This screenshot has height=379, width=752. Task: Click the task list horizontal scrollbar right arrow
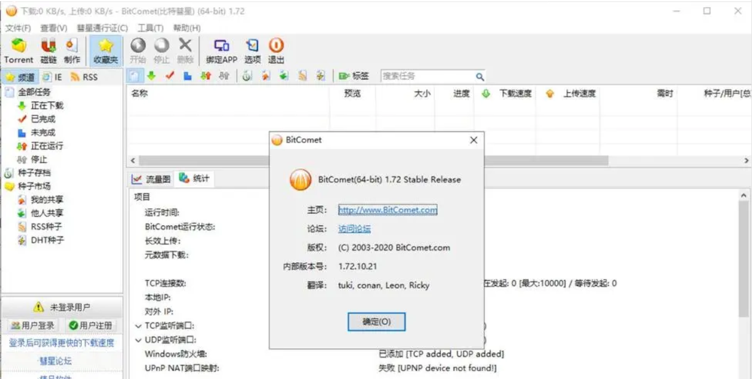pos(746,160)
